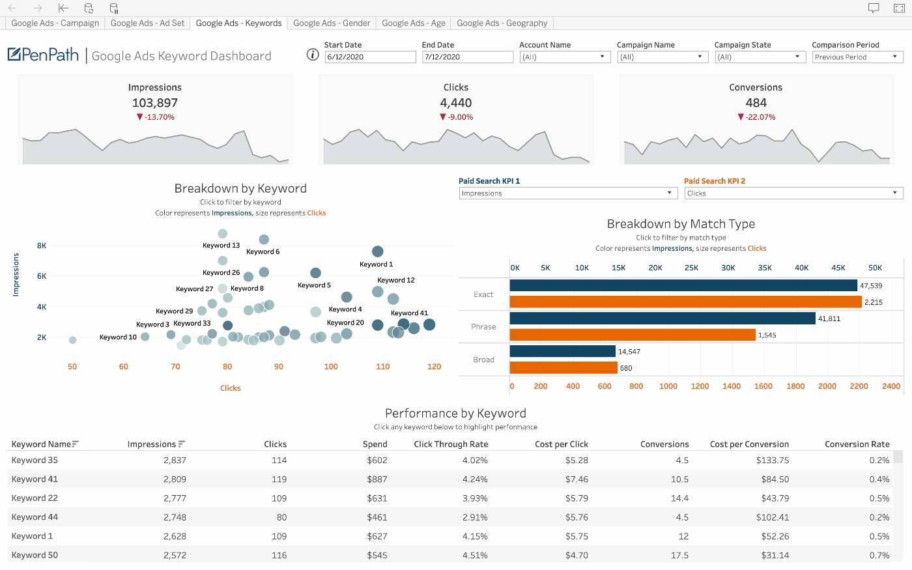Click the Exact impressions blue bar
This screenshot has width=912, height=570.
683,285
